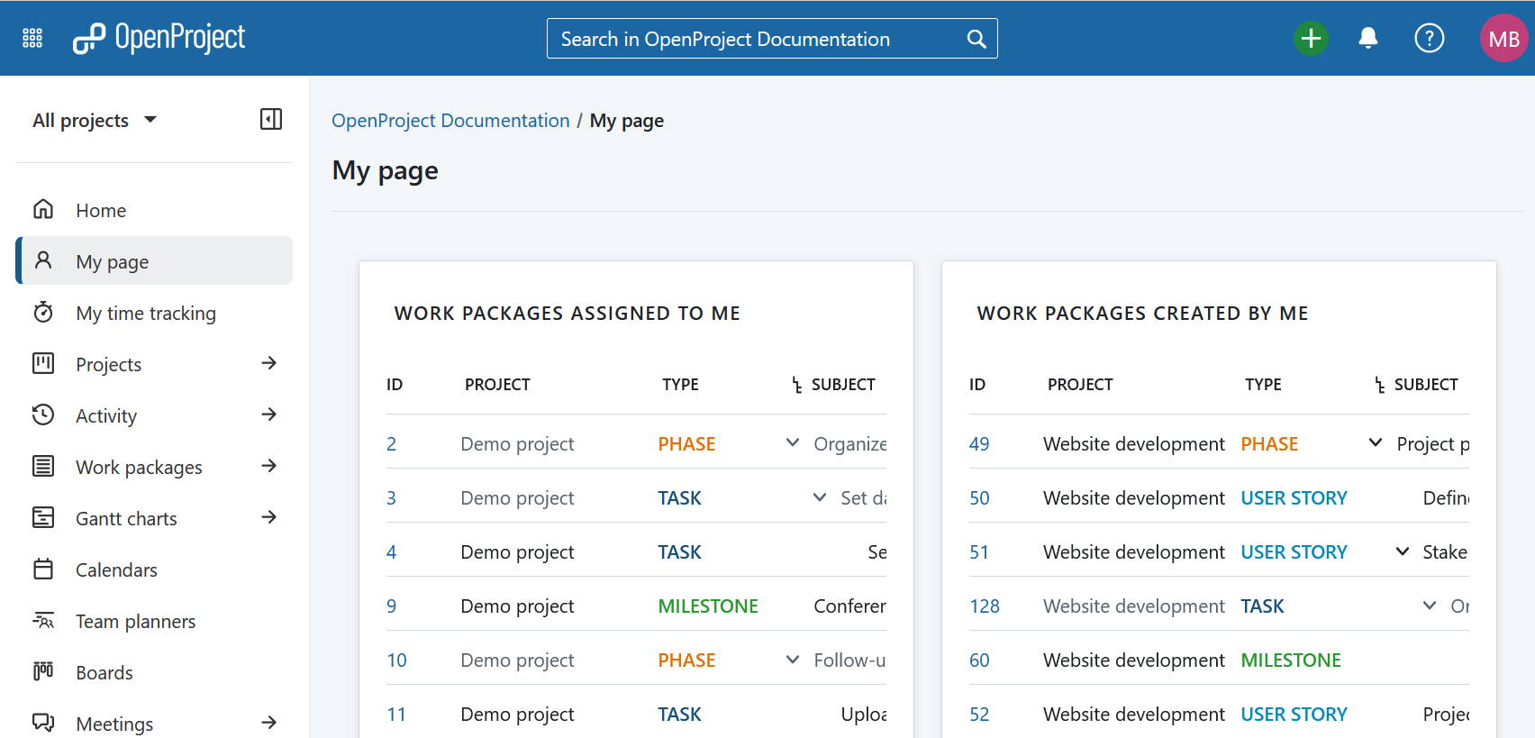The height and width of the screenshot is (738, 1535).
Task: Click hierarchy icon beside SUBJECT in Created table
Action: click(1379, 385)
